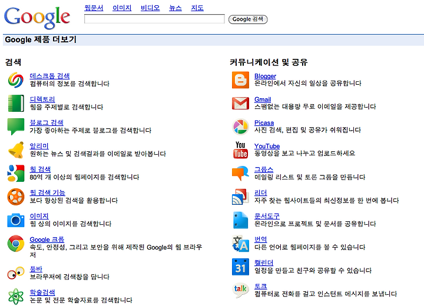Click the Groups orange chat bubble icon
The height and width of the screenshot is (306, 424).
point(240,173)
